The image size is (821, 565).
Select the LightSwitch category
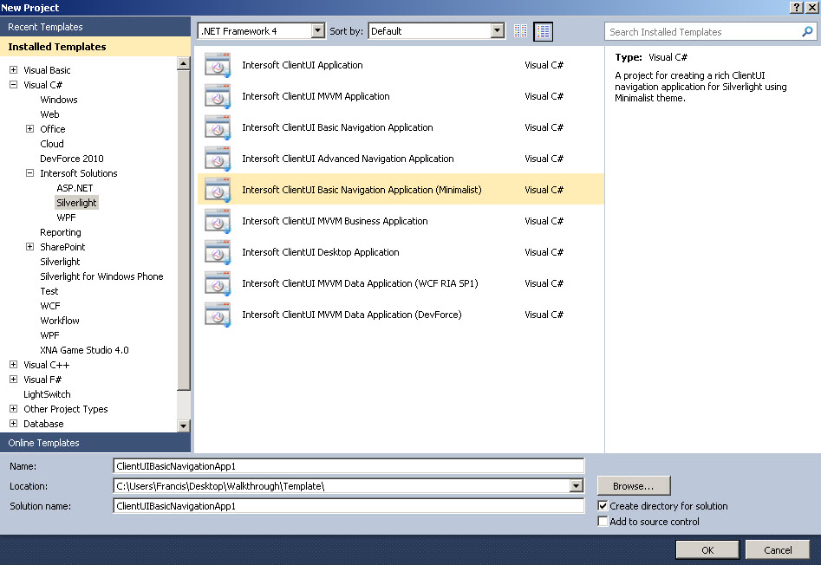coord(47,394)
